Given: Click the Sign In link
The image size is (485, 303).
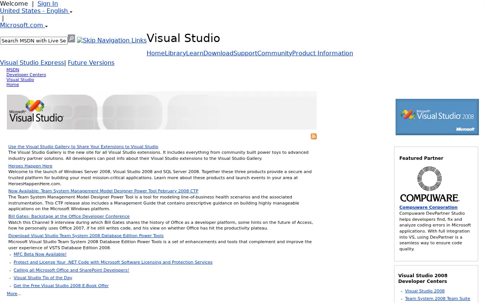Looking at the screenshot, I should pos(48,4).
